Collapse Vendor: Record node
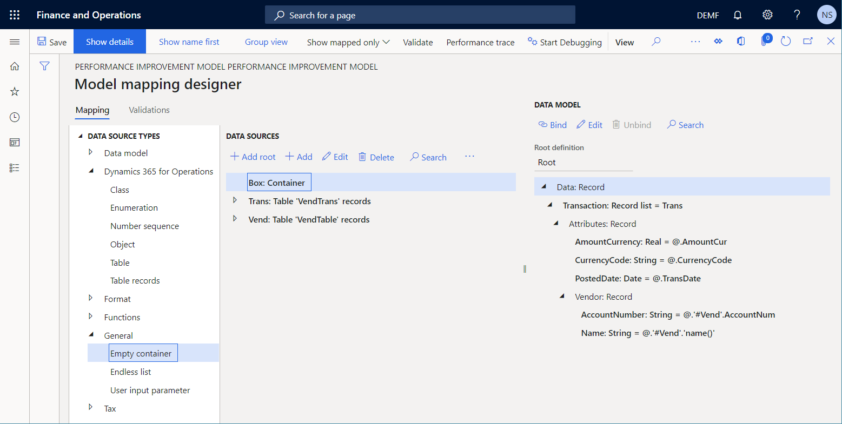Image resolution: width=842 pixels, height=424 pixels. [x=562, y=297]
